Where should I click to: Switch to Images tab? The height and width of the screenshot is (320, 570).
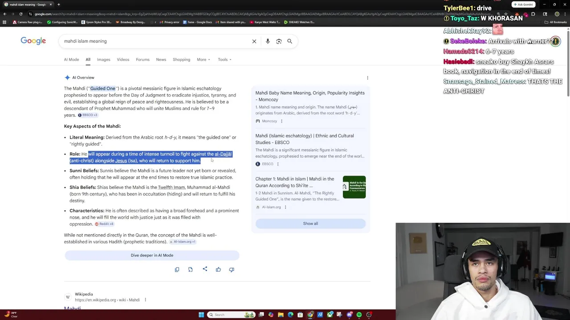tap(103, 60)
